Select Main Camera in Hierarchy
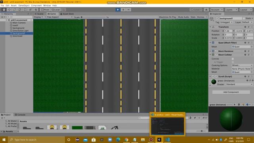This screenshot has height=143, width=254. pyautogui.click(x=19, y=23)
